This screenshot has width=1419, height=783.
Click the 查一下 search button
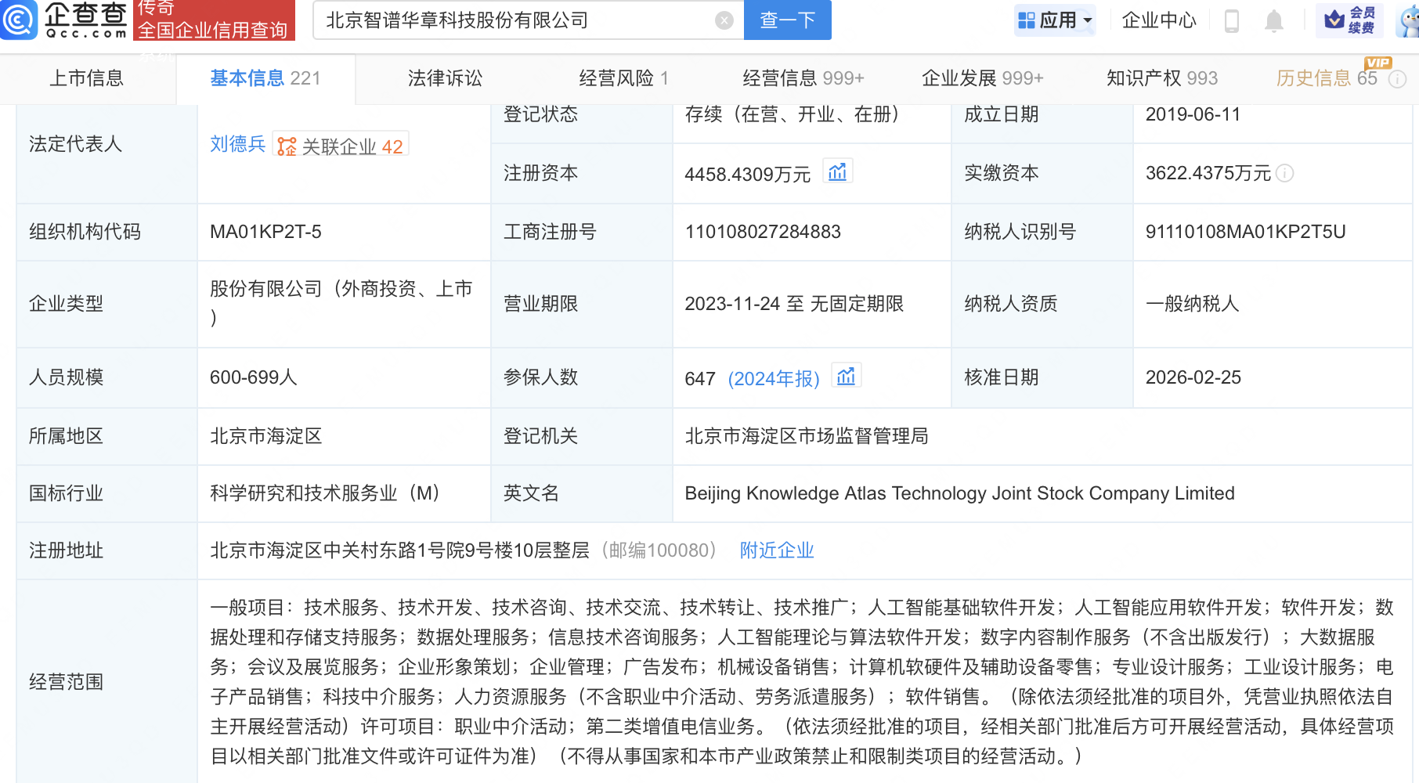pyautogui.click(x=787, y=20)
